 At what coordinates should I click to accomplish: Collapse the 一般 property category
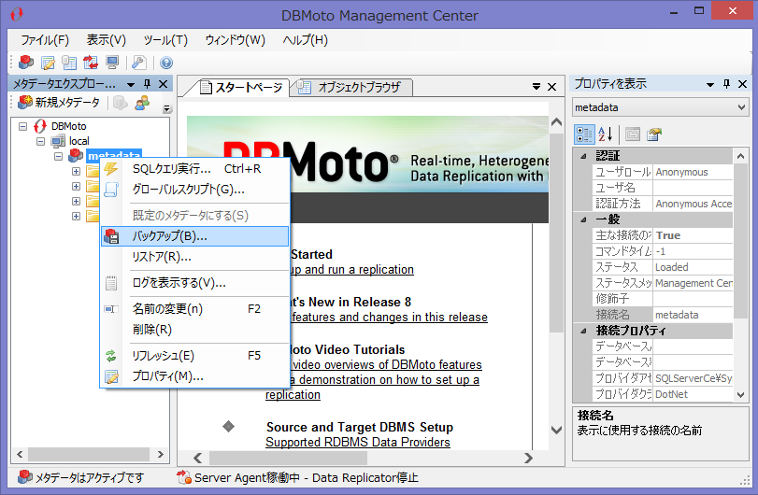(x=583, y=219)
